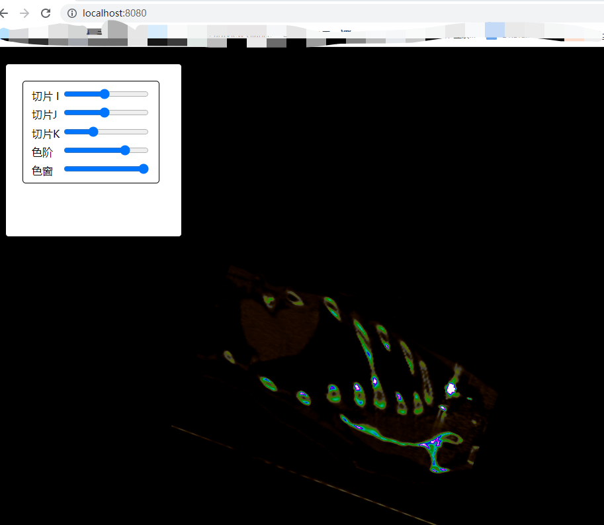
Task: Click the 色窗 slider thumb
Action: click(x=144, y=169)
